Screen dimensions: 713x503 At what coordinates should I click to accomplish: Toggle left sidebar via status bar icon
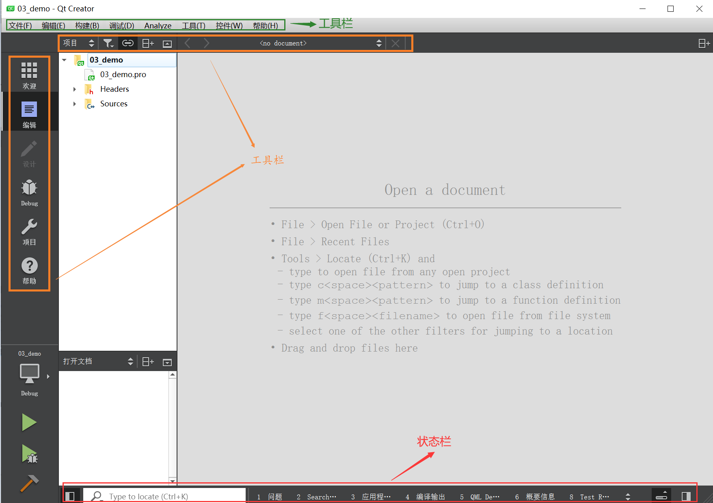coord(70,496)
